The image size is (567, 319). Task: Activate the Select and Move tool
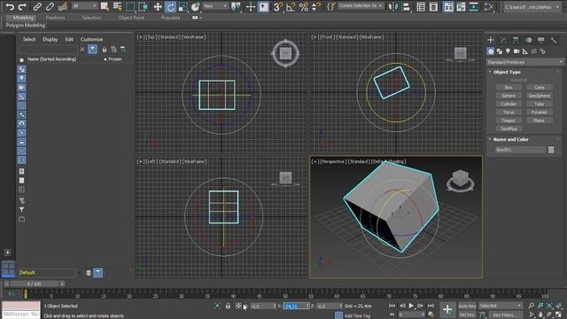click(158, 6)
